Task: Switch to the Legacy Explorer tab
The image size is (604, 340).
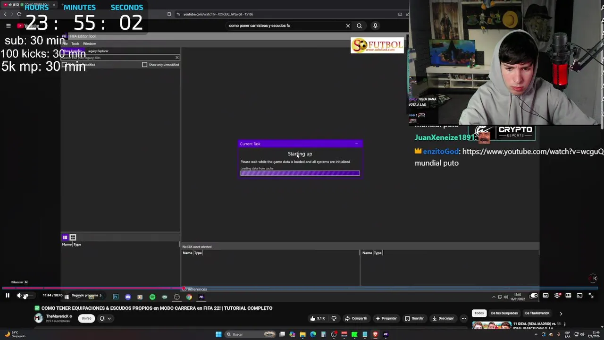Action: point(98,51)
